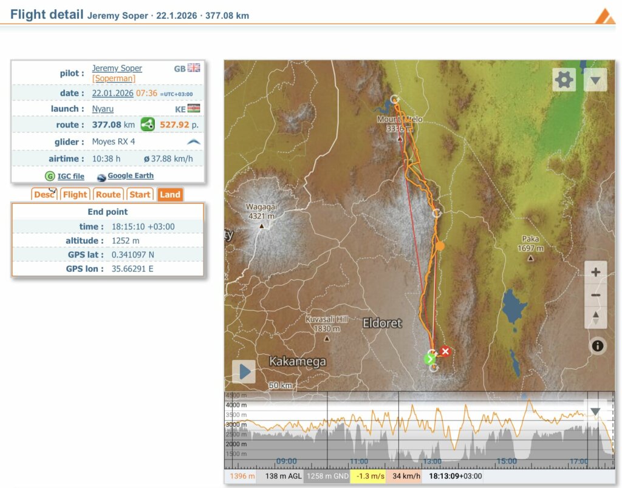
Task: Click the red landing X marker
Action: 445,351
